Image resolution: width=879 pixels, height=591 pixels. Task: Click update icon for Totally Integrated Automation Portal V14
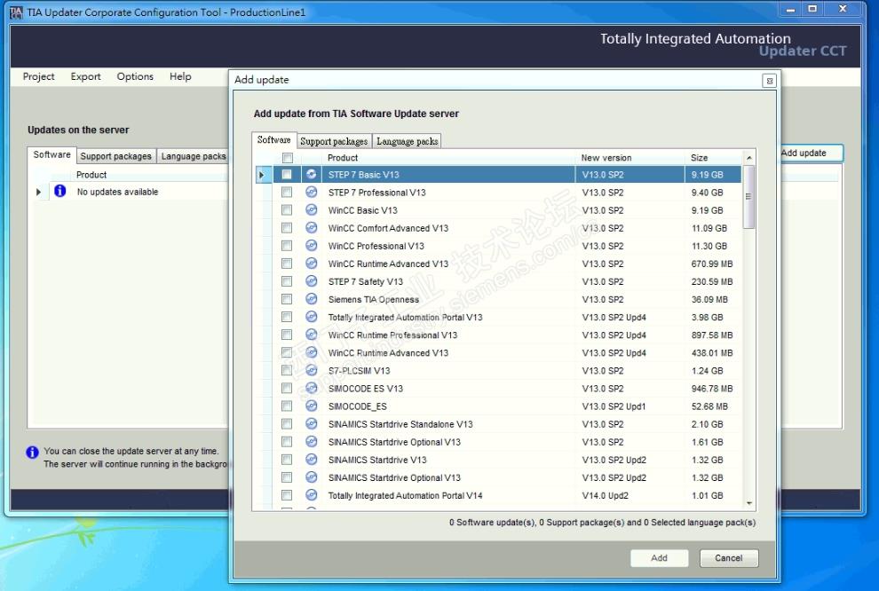311,495
